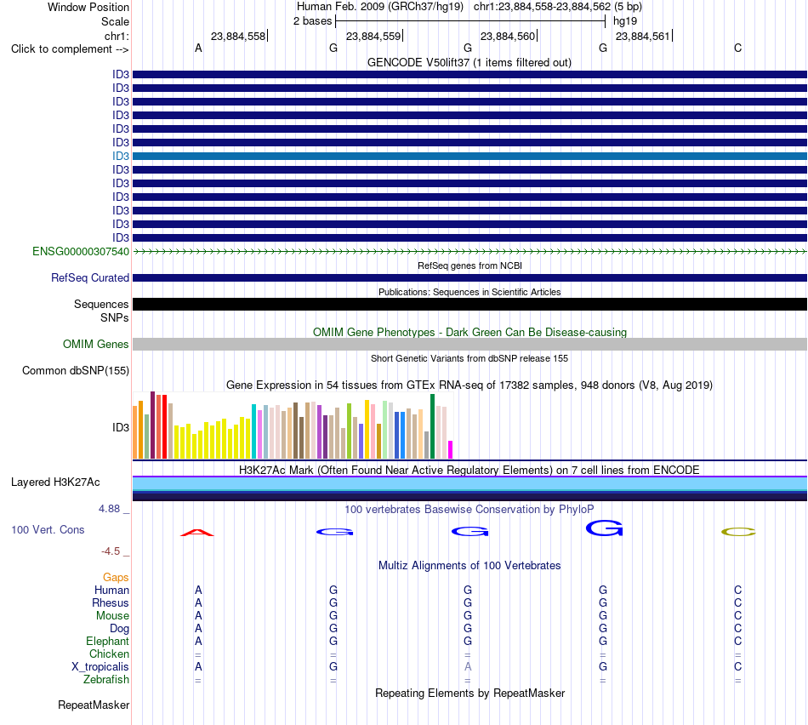Click the magenta bar in the GTEx chart

451,449
